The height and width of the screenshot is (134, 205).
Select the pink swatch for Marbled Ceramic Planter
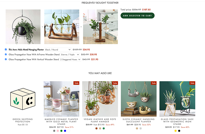[58, 131]
